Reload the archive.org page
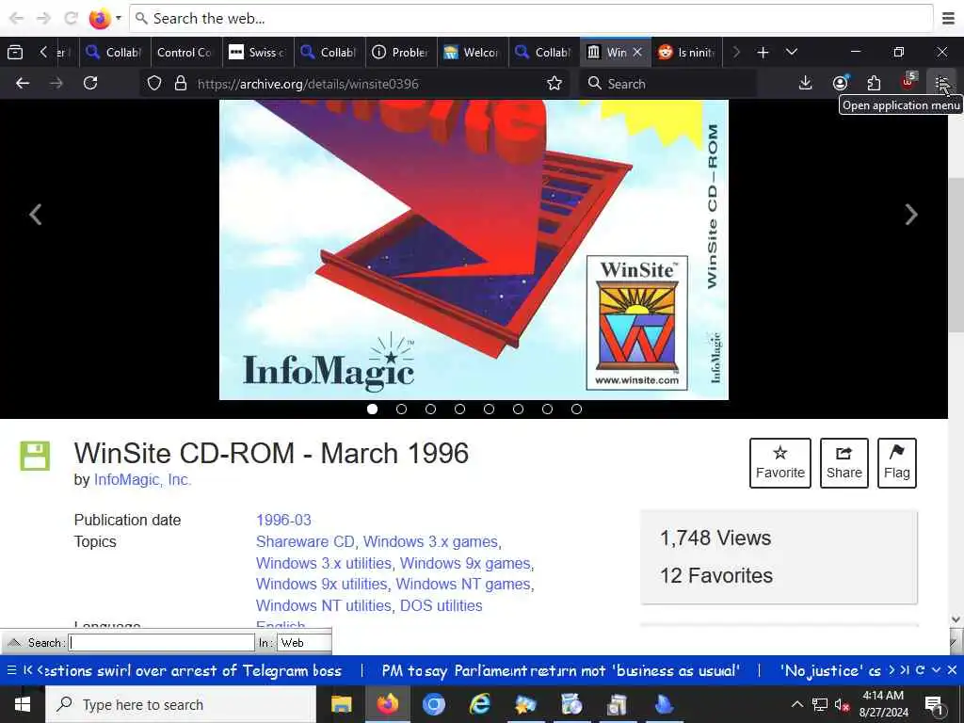964x723 pixels. click(90, 83)
